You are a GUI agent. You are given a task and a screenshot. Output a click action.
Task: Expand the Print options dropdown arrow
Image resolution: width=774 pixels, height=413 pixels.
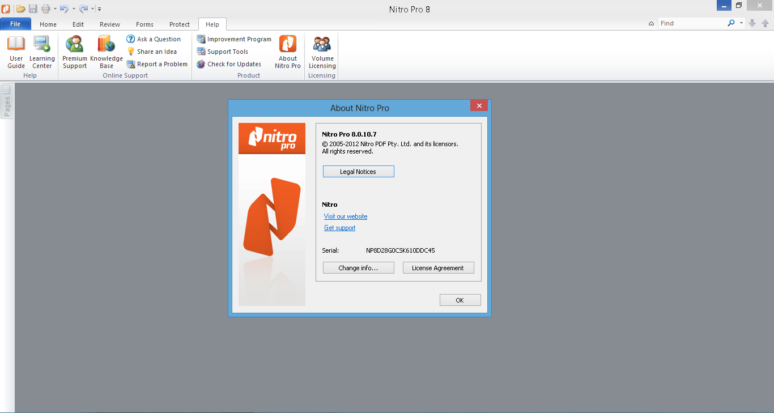pyautogui.click(x=55, y=9)
